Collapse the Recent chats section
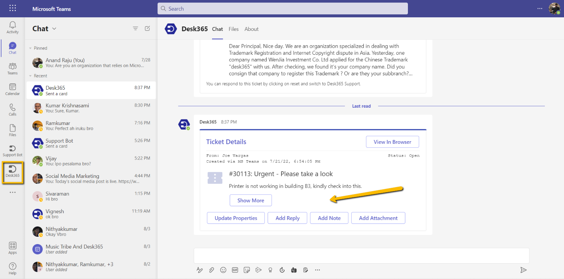This screenshot has width=564, height=279. point(30,76)
